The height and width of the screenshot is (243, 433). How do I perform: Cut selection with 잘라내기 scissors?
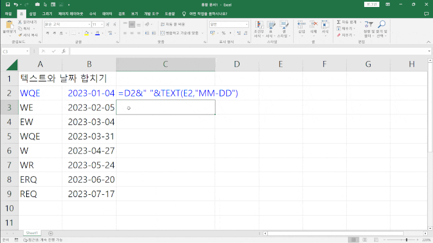tap(27, 22)
